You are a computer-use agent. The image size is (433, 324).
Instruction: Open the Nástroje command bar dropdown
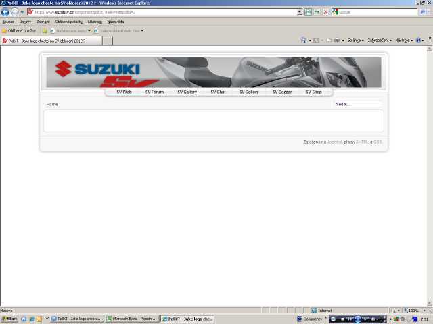pyautogui.click(x=403, y=40)
